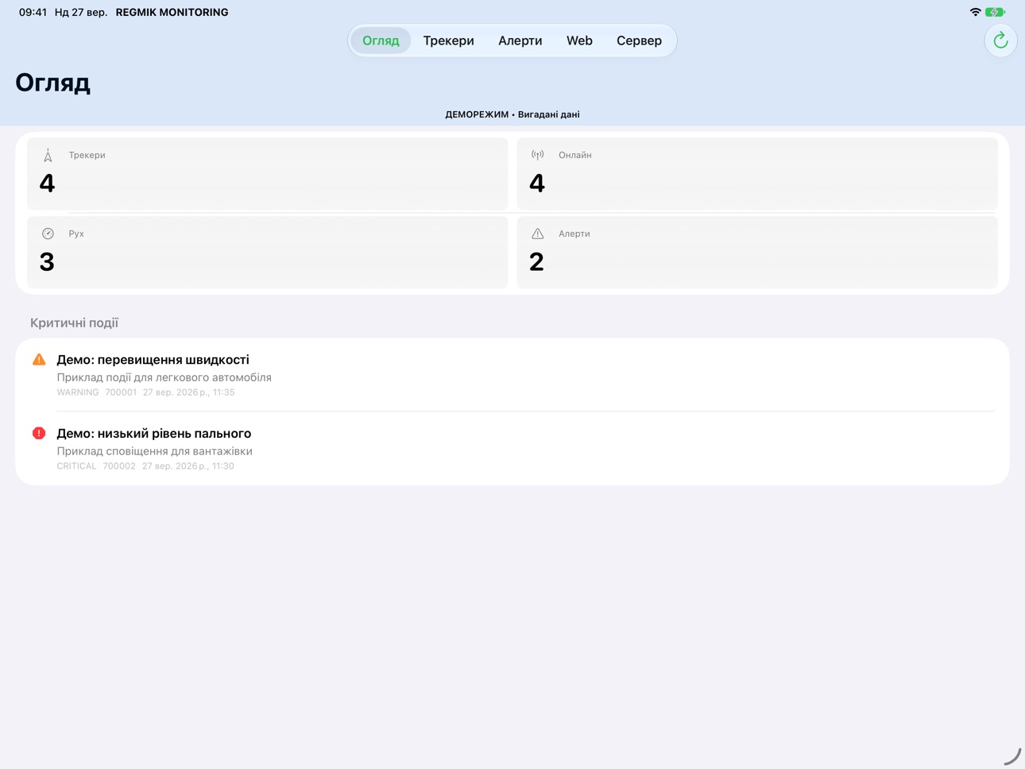Click the antenna signal icon beside Онлайн
1025x769 pixels.
coord(538,155)
